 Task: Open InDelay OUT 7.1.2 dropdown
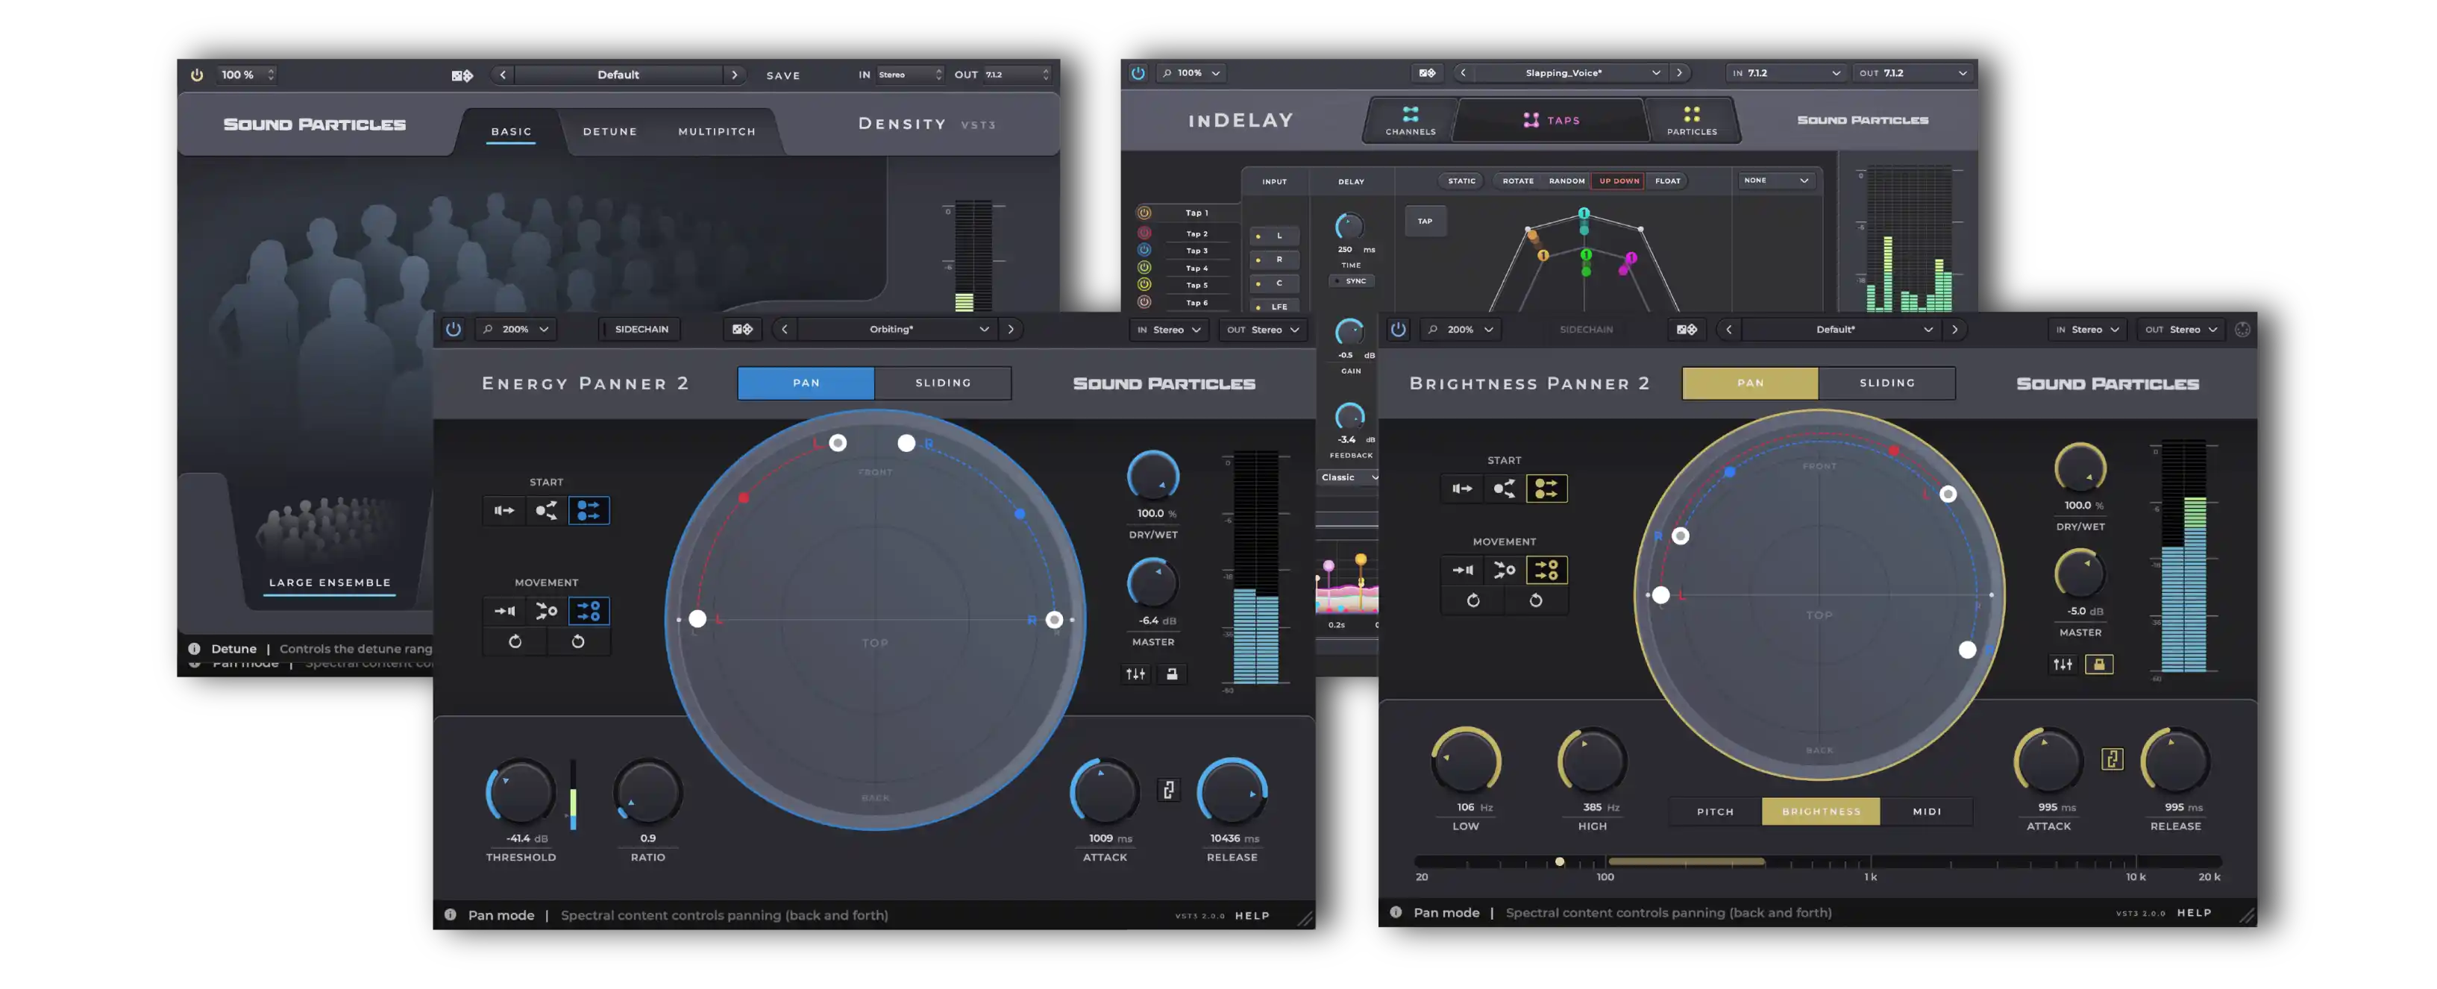coord(1913,73)
